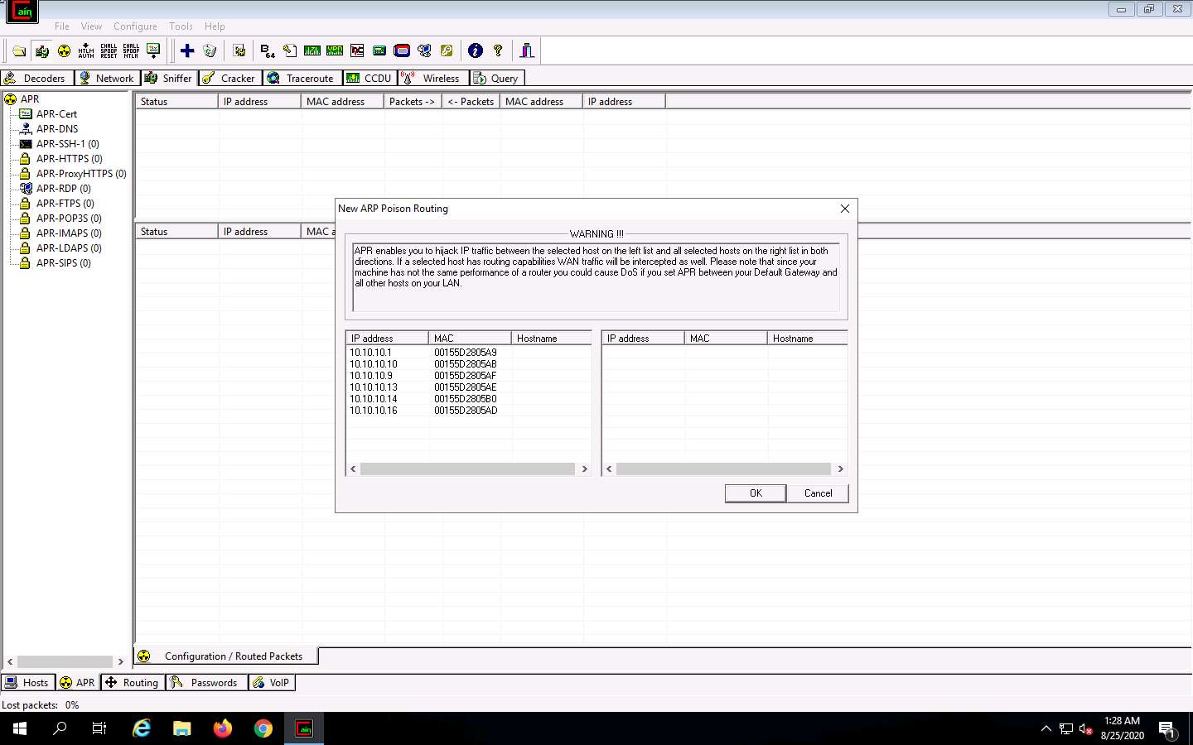Viewport: 1193px width, 745px height.
Task: Toggle the Start/Stop APR radiation icon
Action: pyautogui.click(x=64, y=50)
